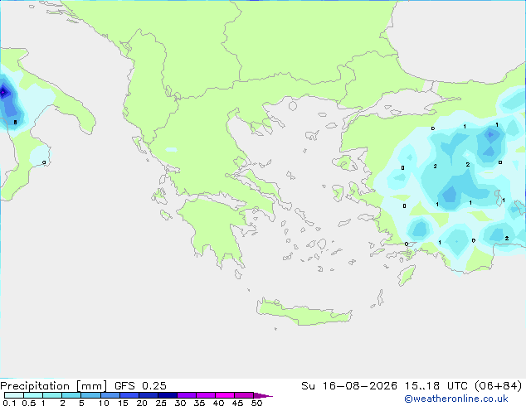
Task: Select the 40–45 mm magenta legend swatch
Action: pyautogui.click(x=225, y=395)
